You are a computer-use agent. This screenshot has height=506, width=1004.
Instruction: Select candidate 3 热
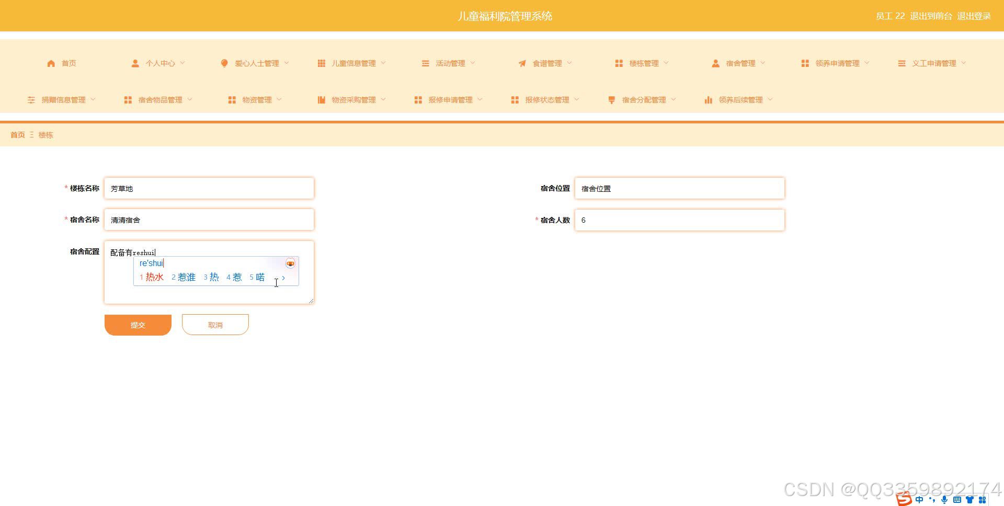click(x=211, y=278)
